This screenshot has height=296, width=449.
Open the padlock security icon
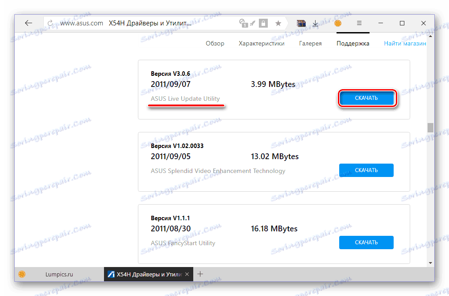click(x=263, y=23)
